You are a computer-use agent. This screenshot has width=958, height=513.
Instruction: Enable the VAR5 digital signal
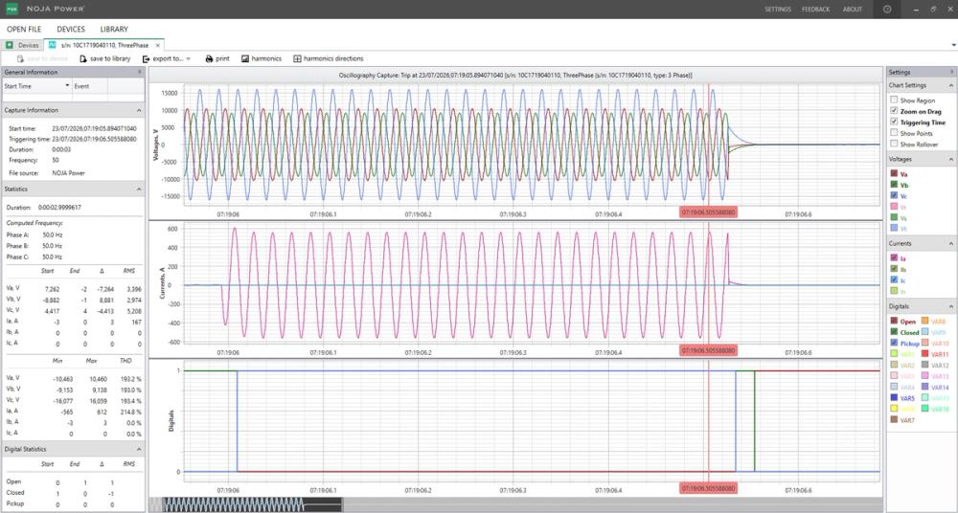click(895, 398)
